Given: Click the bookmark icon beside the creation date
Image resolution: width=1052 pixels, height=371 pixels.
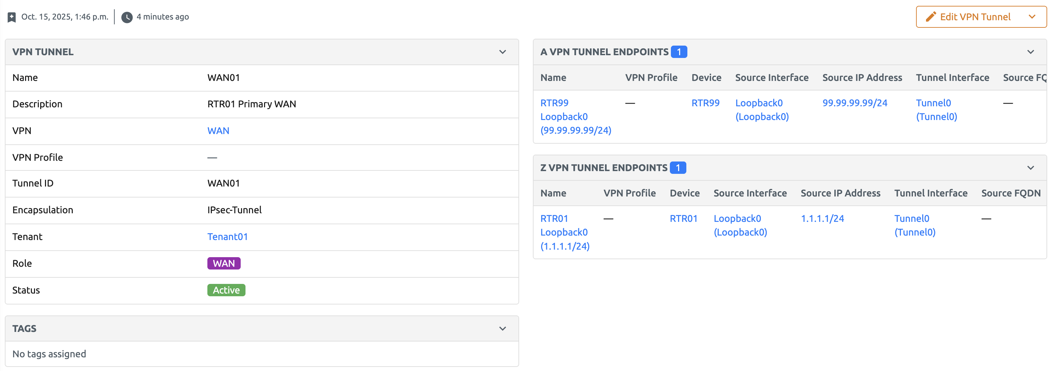Looking at the screenshot, I should [x=11, y=17].
